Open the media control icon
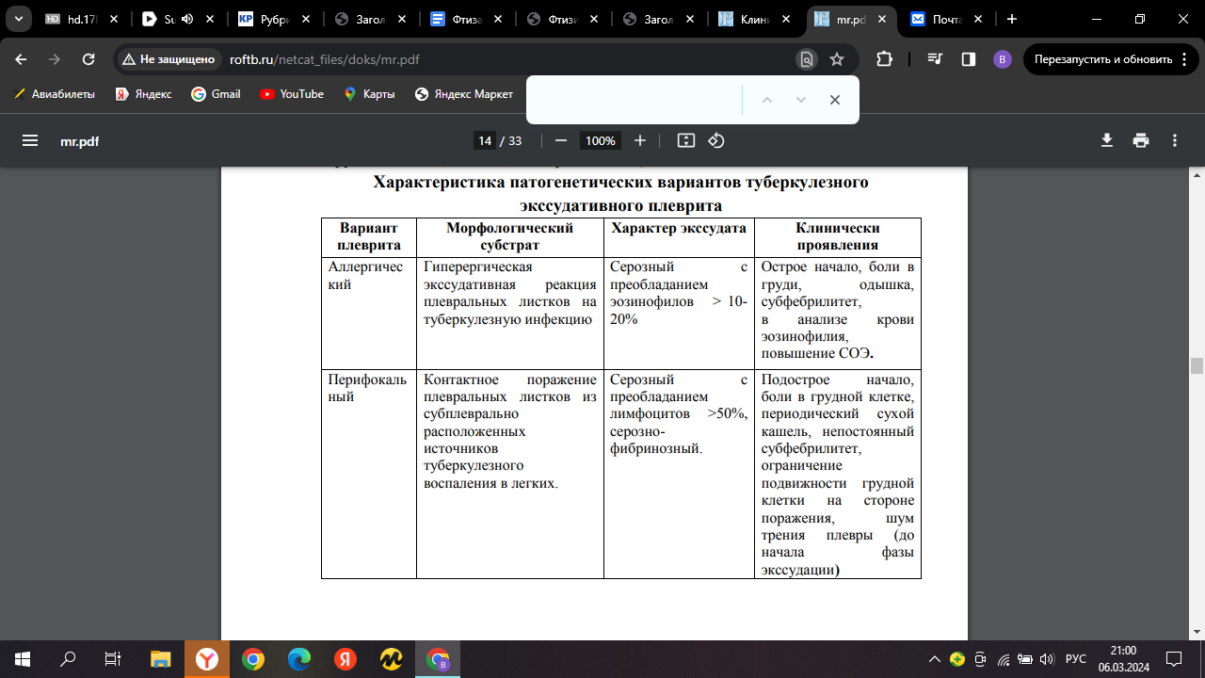This screenshot has width=1205, height=678. [x=935, y=59]
